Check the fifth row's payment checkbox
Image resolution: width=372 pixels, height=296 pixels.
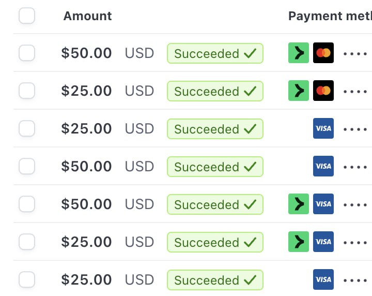(x=27, y=204)
